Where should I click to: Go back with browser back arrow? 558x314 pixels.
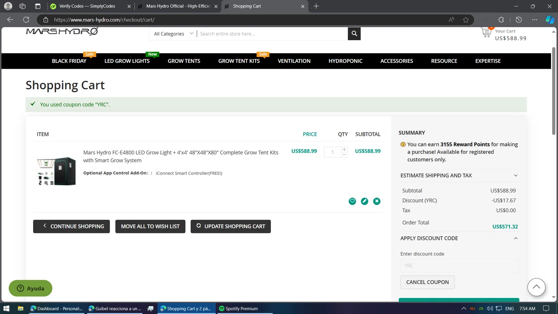pyautogui.click(x=10, y=20)
